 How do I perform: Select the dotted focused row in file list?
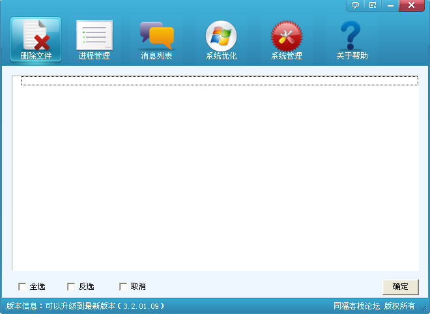pos(219,81)
